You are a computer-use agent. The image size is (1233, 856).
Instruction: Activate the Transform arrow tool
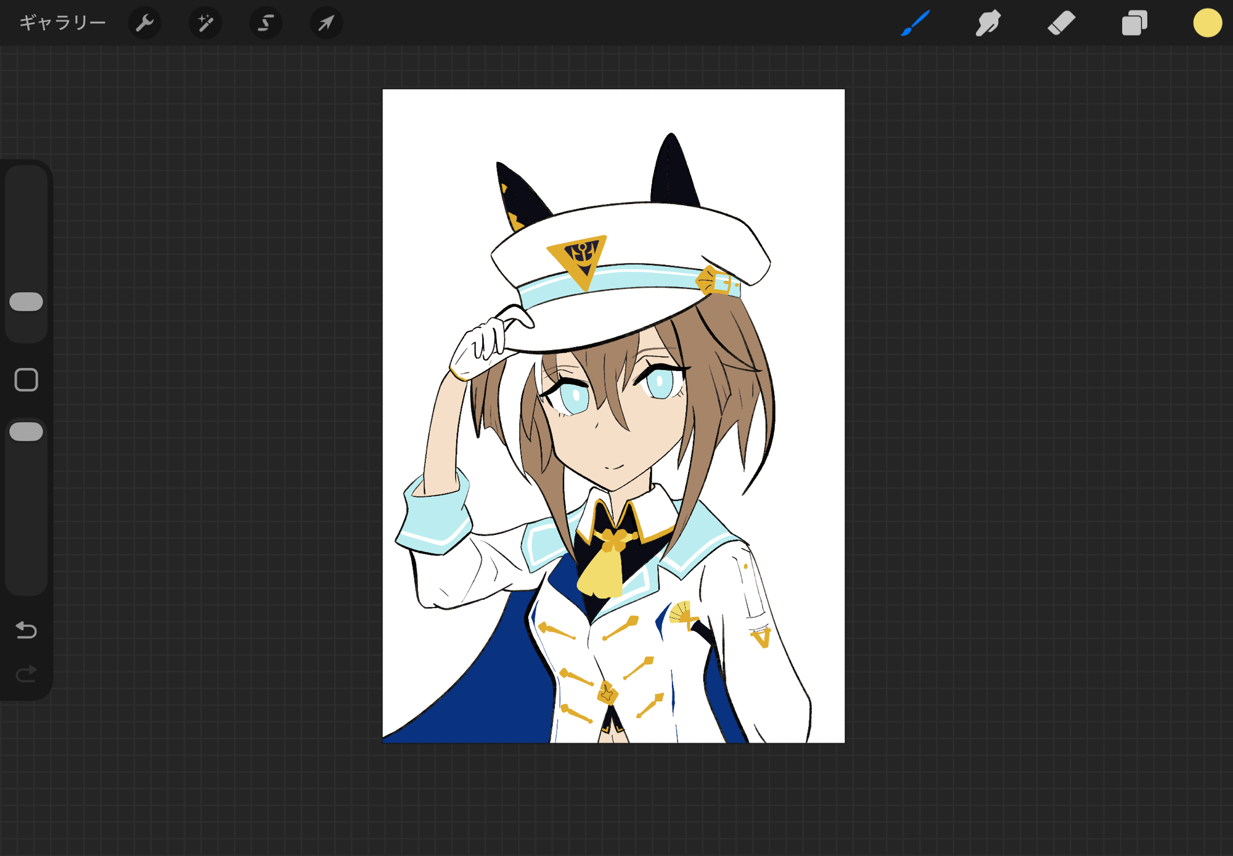pos(326,23)
